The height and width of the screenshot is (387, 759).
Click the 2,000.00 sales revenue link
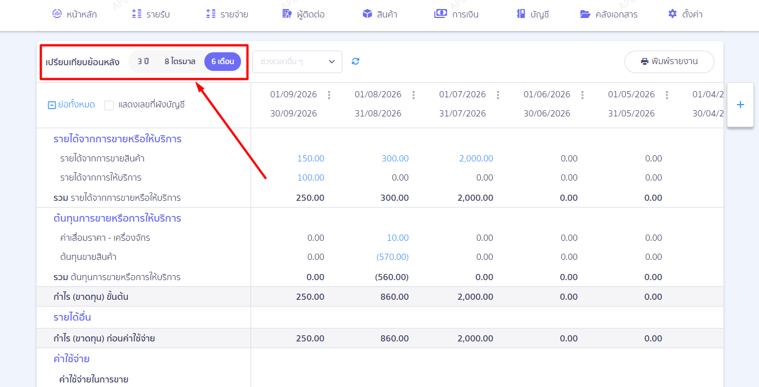(x=476, y=159)
